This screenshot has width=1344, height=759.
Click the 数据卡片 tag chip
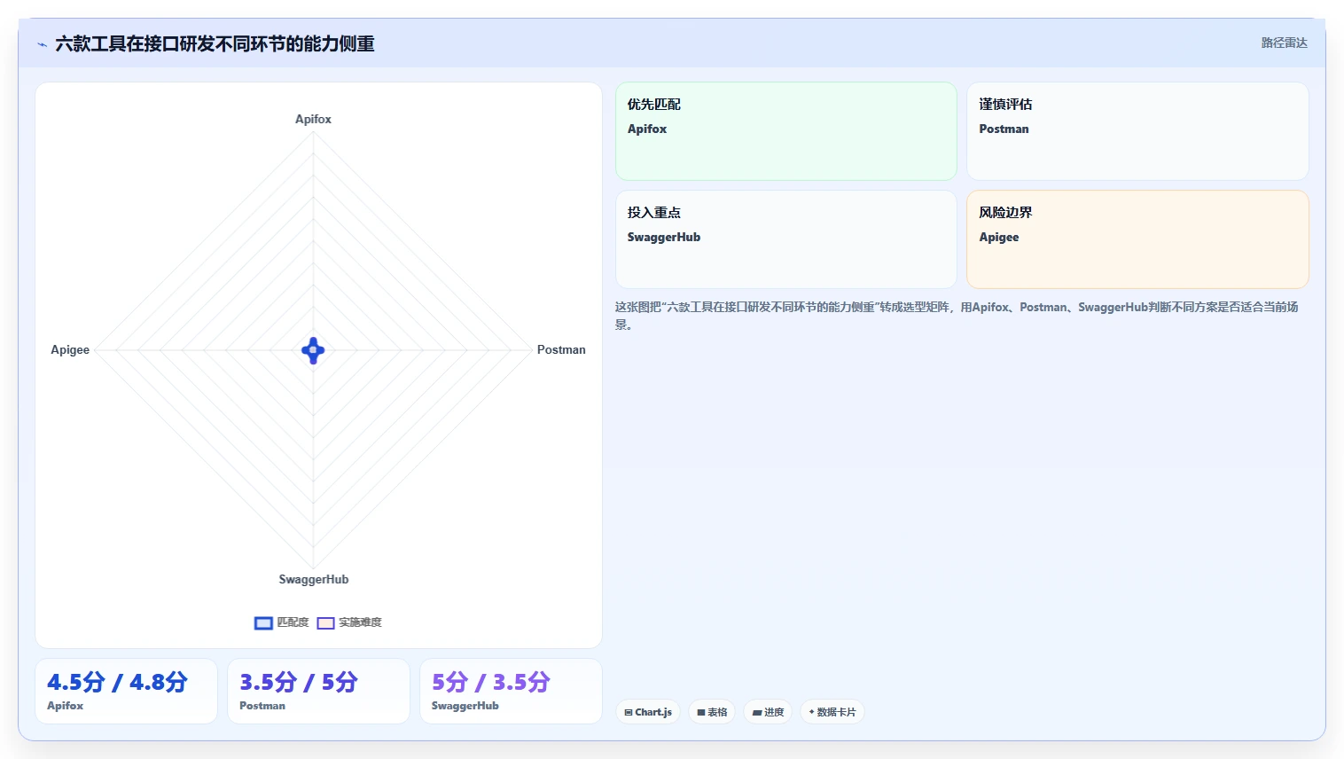click(x=832, y=712)
